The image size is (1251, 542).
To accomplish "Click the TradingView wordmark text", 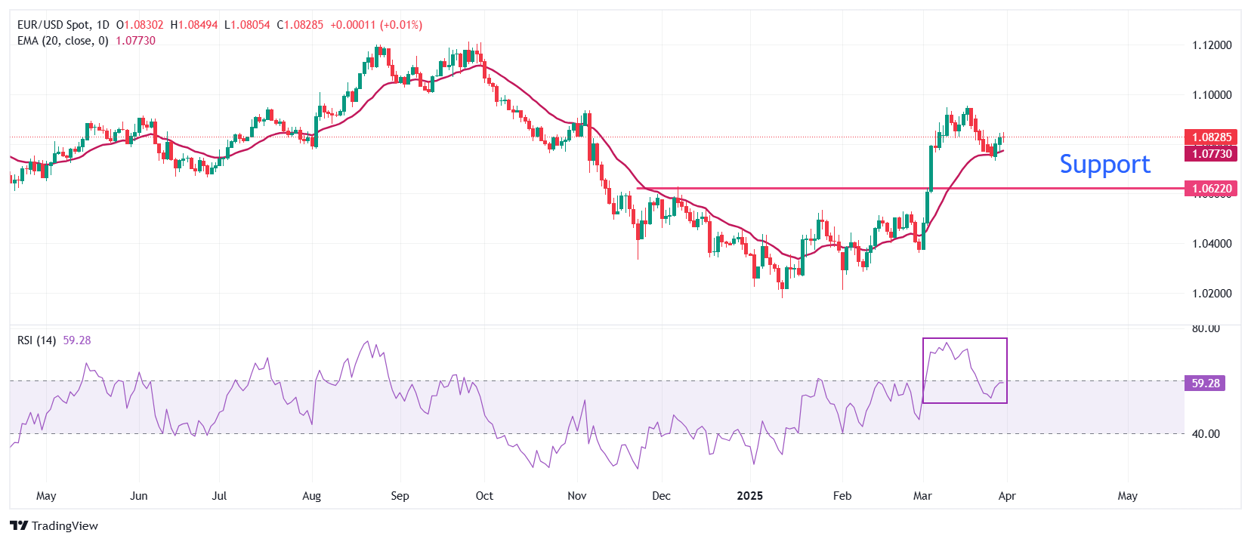I will 65,526.
